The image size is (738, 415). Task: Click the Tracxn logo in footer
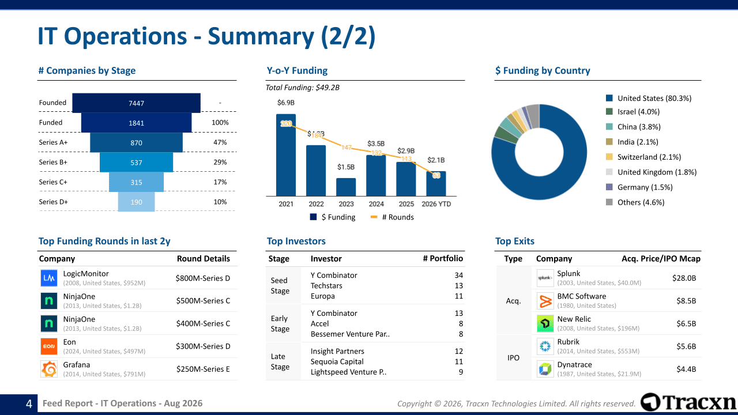coord(688,402)
